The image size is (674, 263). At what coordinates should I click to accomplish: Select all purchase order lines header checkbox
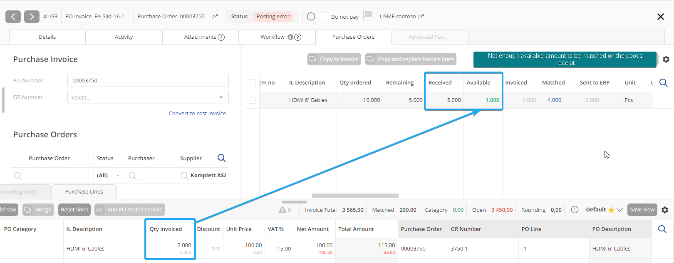point(252,83)
